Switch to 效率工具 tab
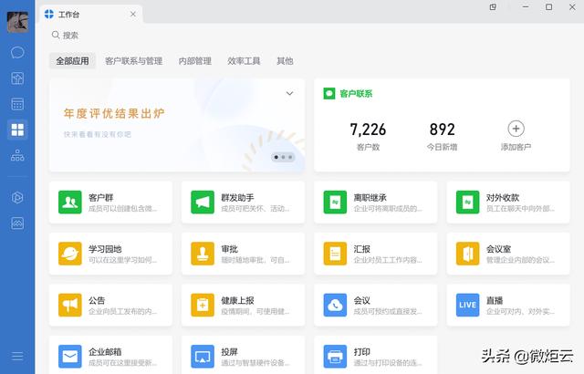 pos(244,60)
